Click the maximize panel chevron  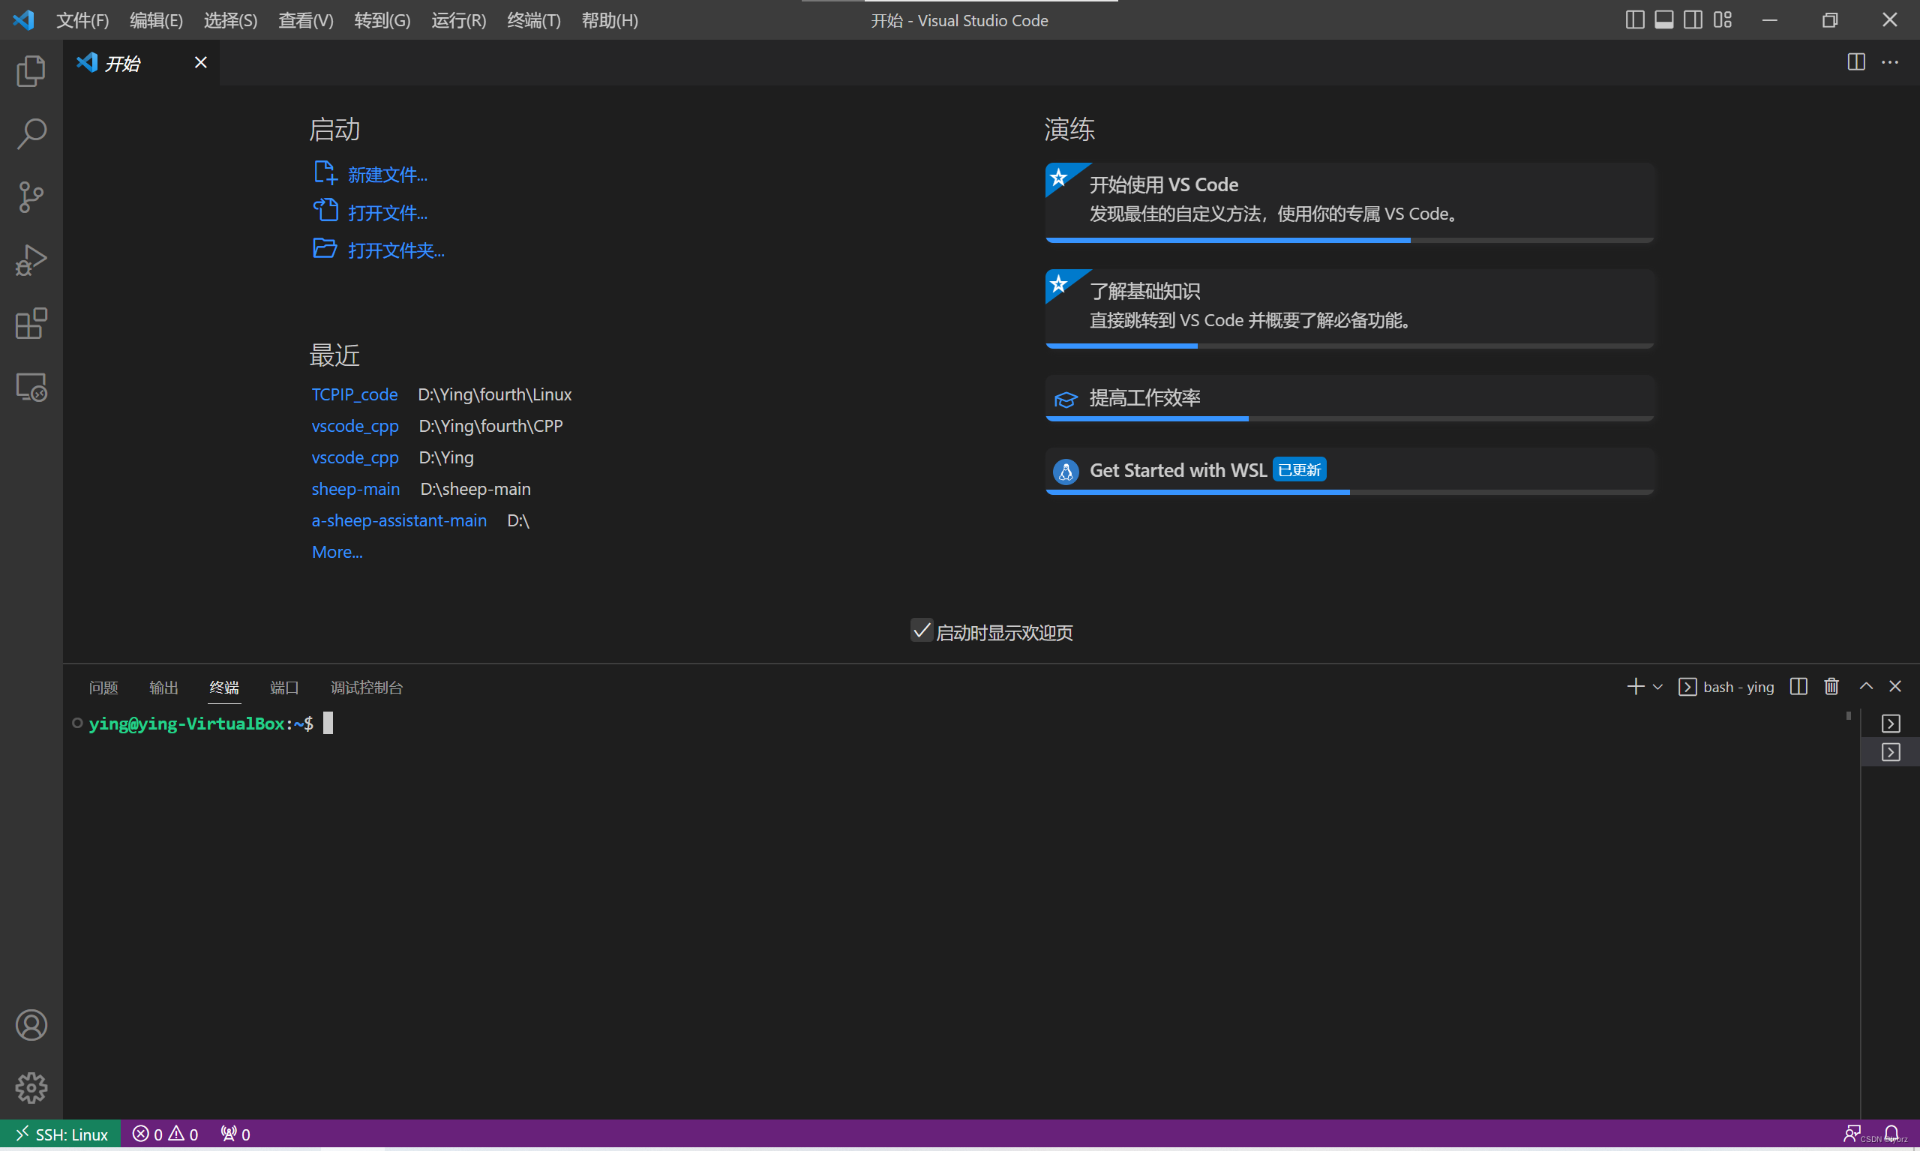tap(1866, 686)
